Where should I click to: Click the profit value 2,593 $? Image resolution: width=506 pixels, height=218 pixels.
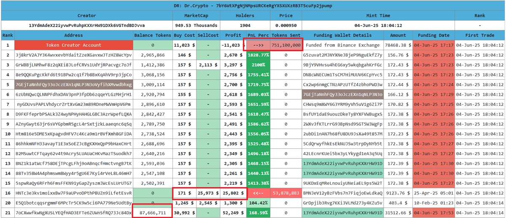pos(233,105)
